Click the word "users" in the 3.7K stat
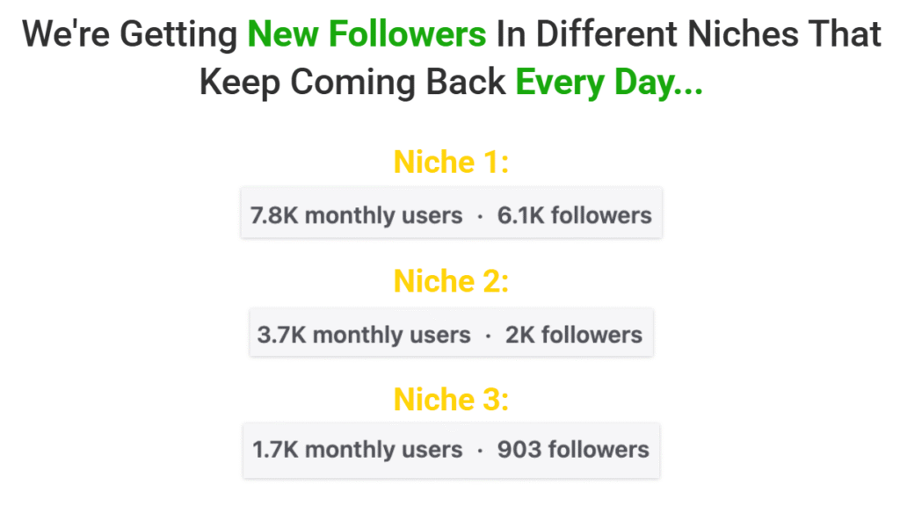Image resolution: width=900 pixels, height=506 pixels. [x=441, y=335]
